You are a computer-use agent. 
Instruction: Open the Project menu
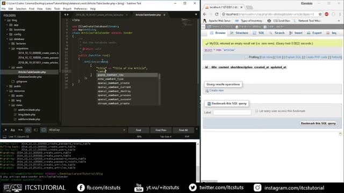point(67,9)
